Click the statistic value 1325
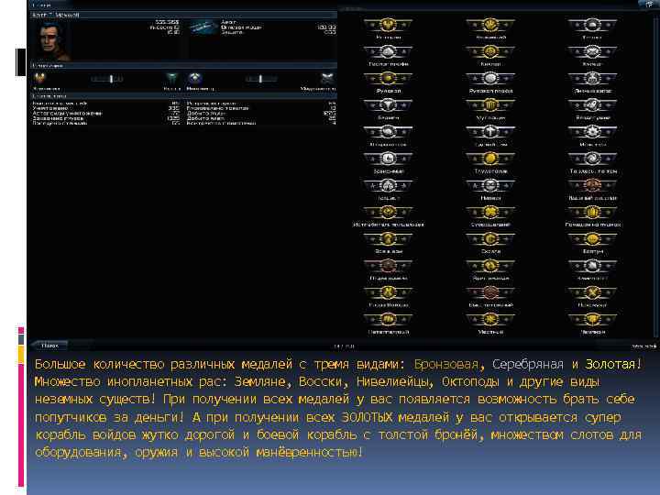Image resolution: width=660 pixels, height=495 pixels. [x=172, y=118]
